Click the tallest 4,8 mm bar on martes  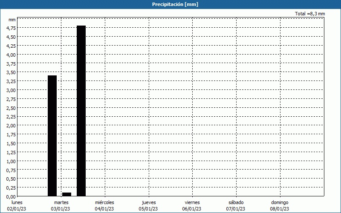pos(81,111)
